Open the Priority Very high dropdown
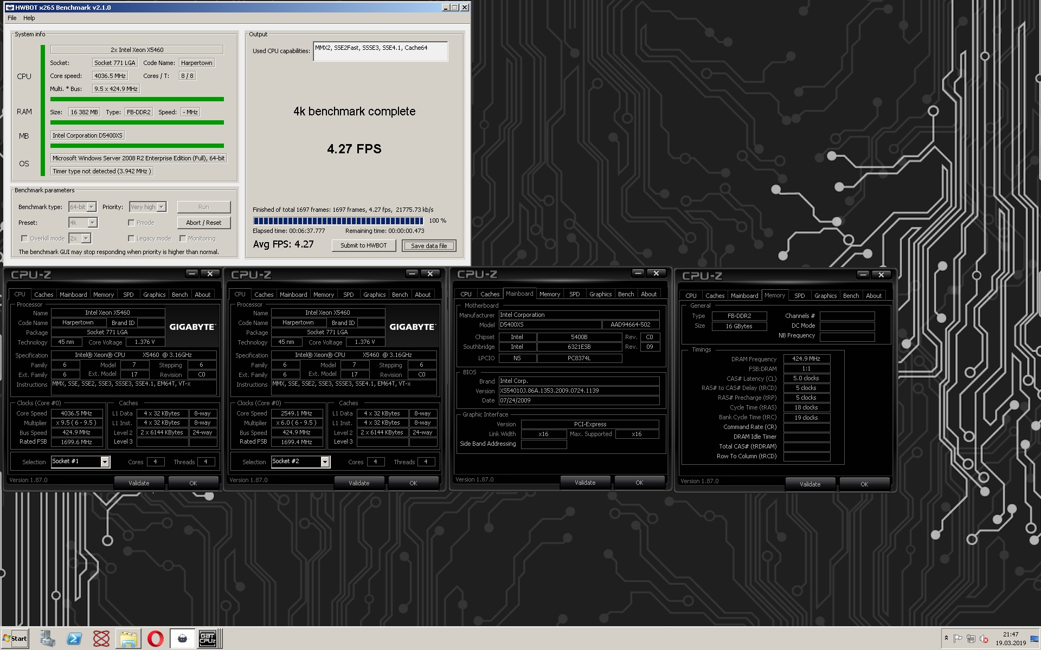 click(x=162, y=207)
